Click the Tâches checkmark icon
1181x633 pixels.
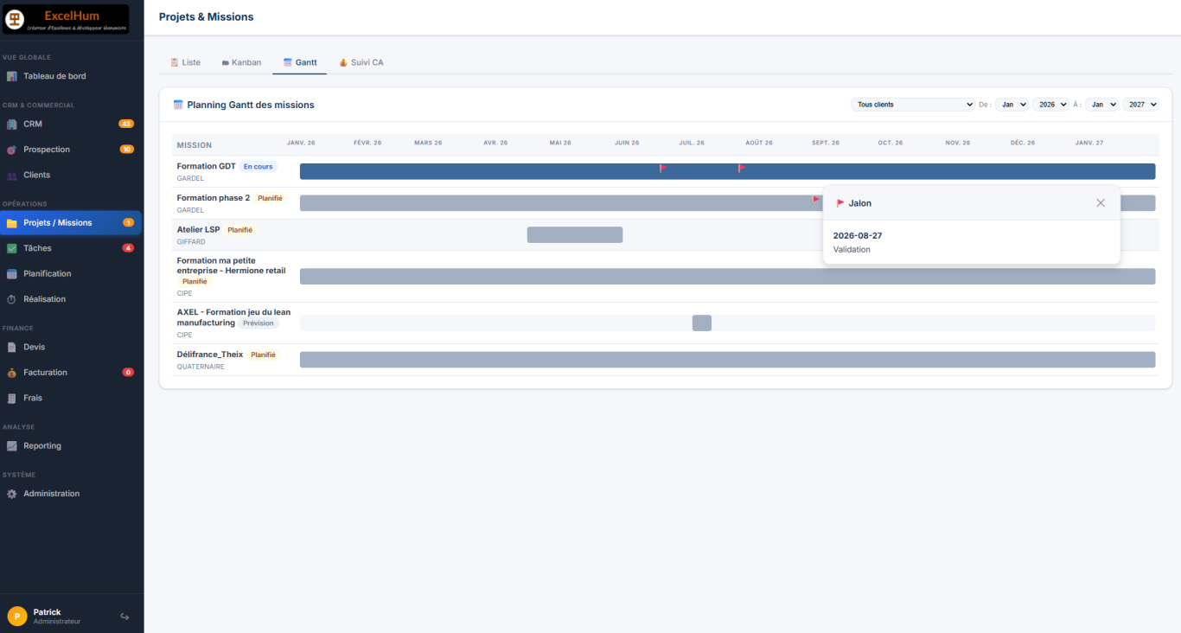[11, 248]
